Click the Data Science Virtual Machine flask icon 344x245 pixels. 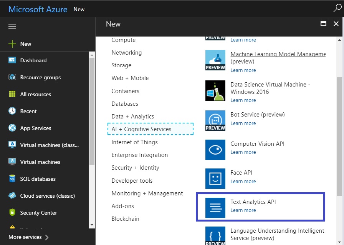tap(215, 90)
